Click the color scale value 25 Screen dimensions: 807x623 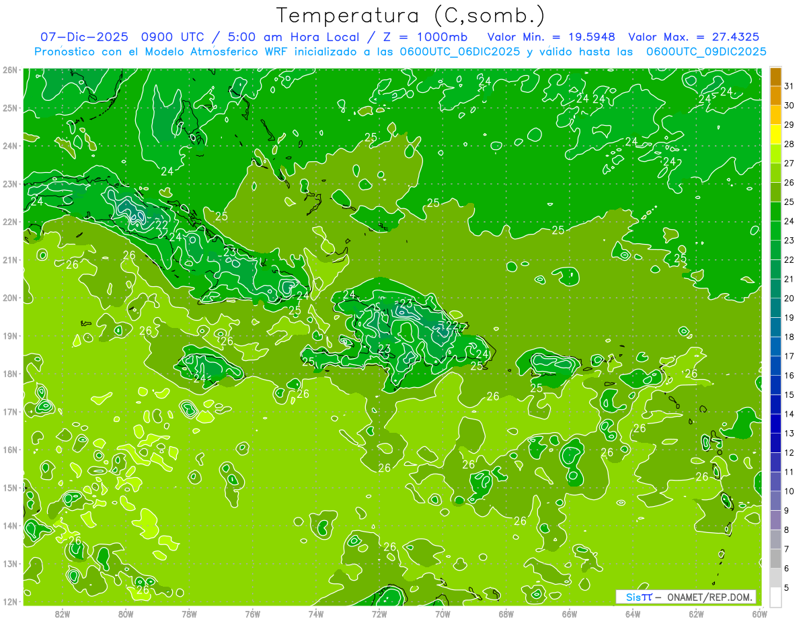click(x=790, y=202)
